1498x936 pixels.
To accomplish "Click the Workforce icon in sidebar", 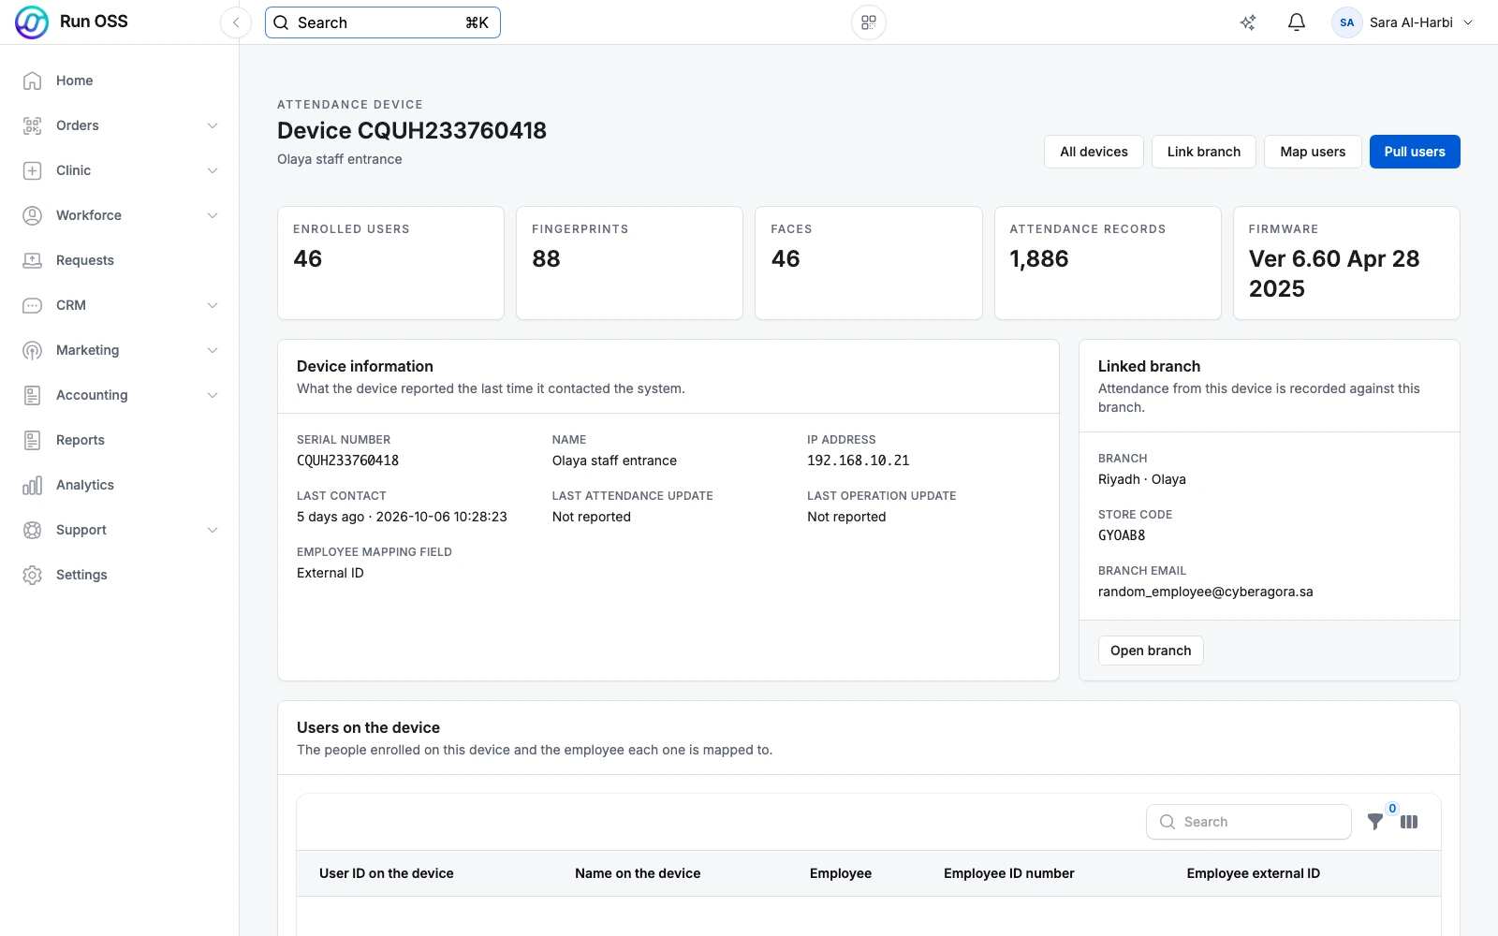I will pos(32,215).
